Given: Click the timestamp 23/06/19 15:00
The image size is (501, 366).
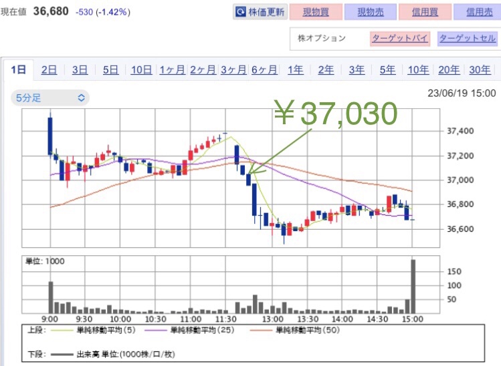Looking at the screenshot, I should click(x=462, y=94).
